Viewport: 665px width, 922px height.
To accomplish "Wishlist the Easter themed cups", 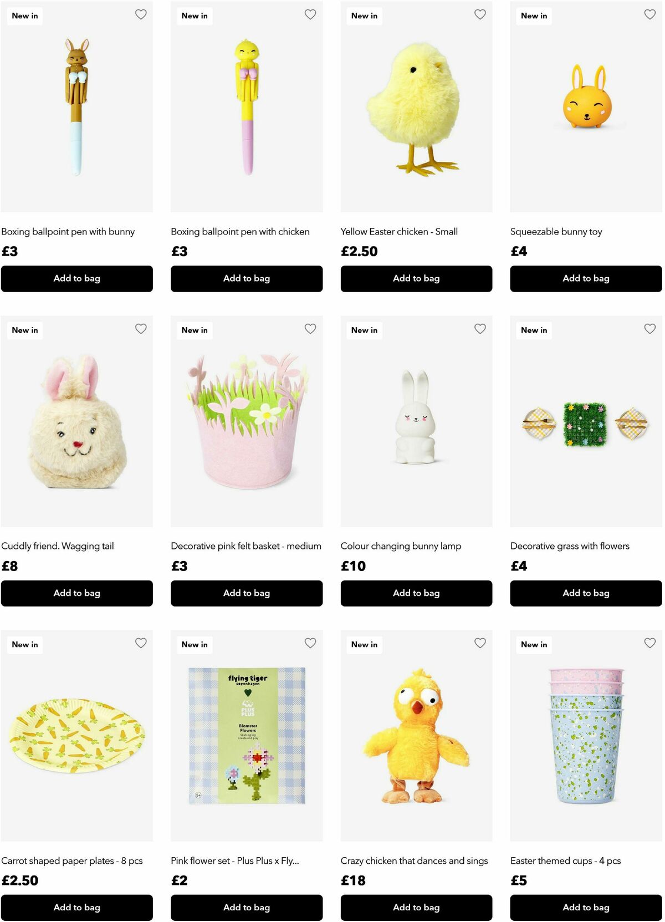I will (649, 643).
